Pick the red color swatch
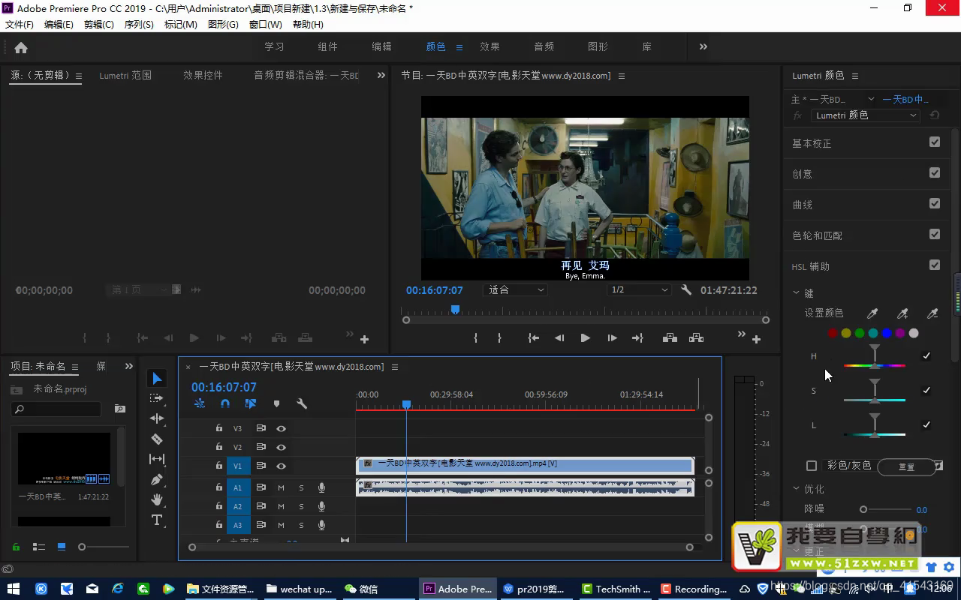Viewport: 961px width, 600px height. coord(833,333)
